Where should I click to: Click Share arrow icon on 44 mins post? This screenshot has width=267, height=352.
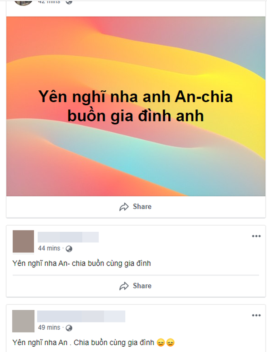pyautogui.click(x=124, y=286)
